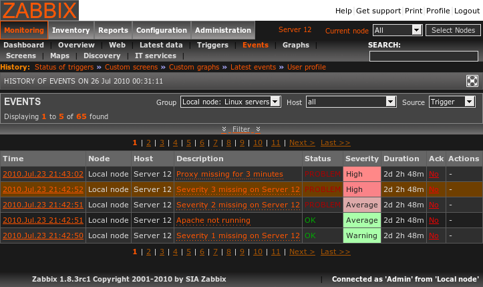Viewport: 483px width, 287px height.
Task: Open Custom screens history link
Action: click(131, 67)
